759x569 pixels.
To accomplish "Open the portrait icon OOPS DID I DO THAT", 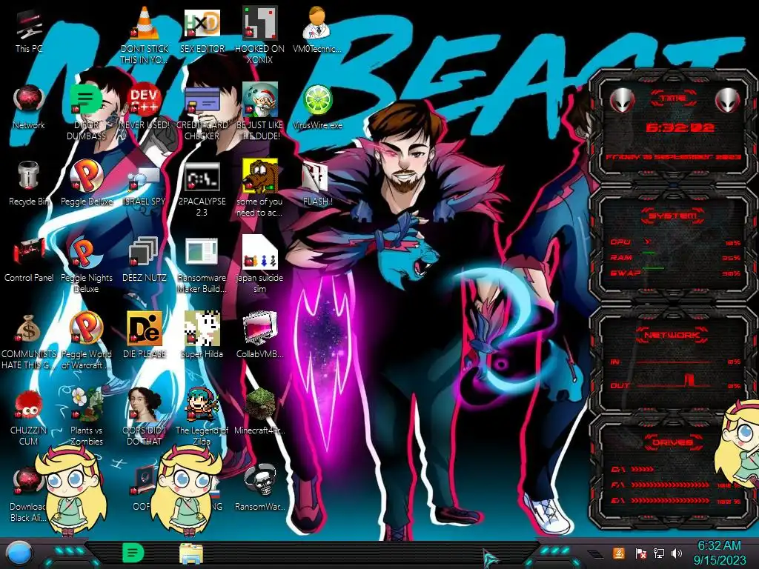I will [x=145, y=417].
